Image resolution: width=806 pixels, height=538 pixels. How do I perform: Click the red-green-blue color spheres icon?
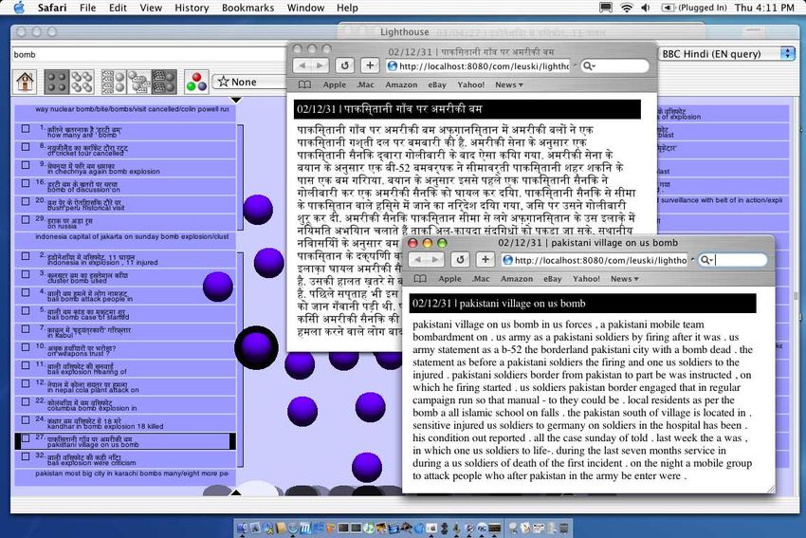[196, 82]
